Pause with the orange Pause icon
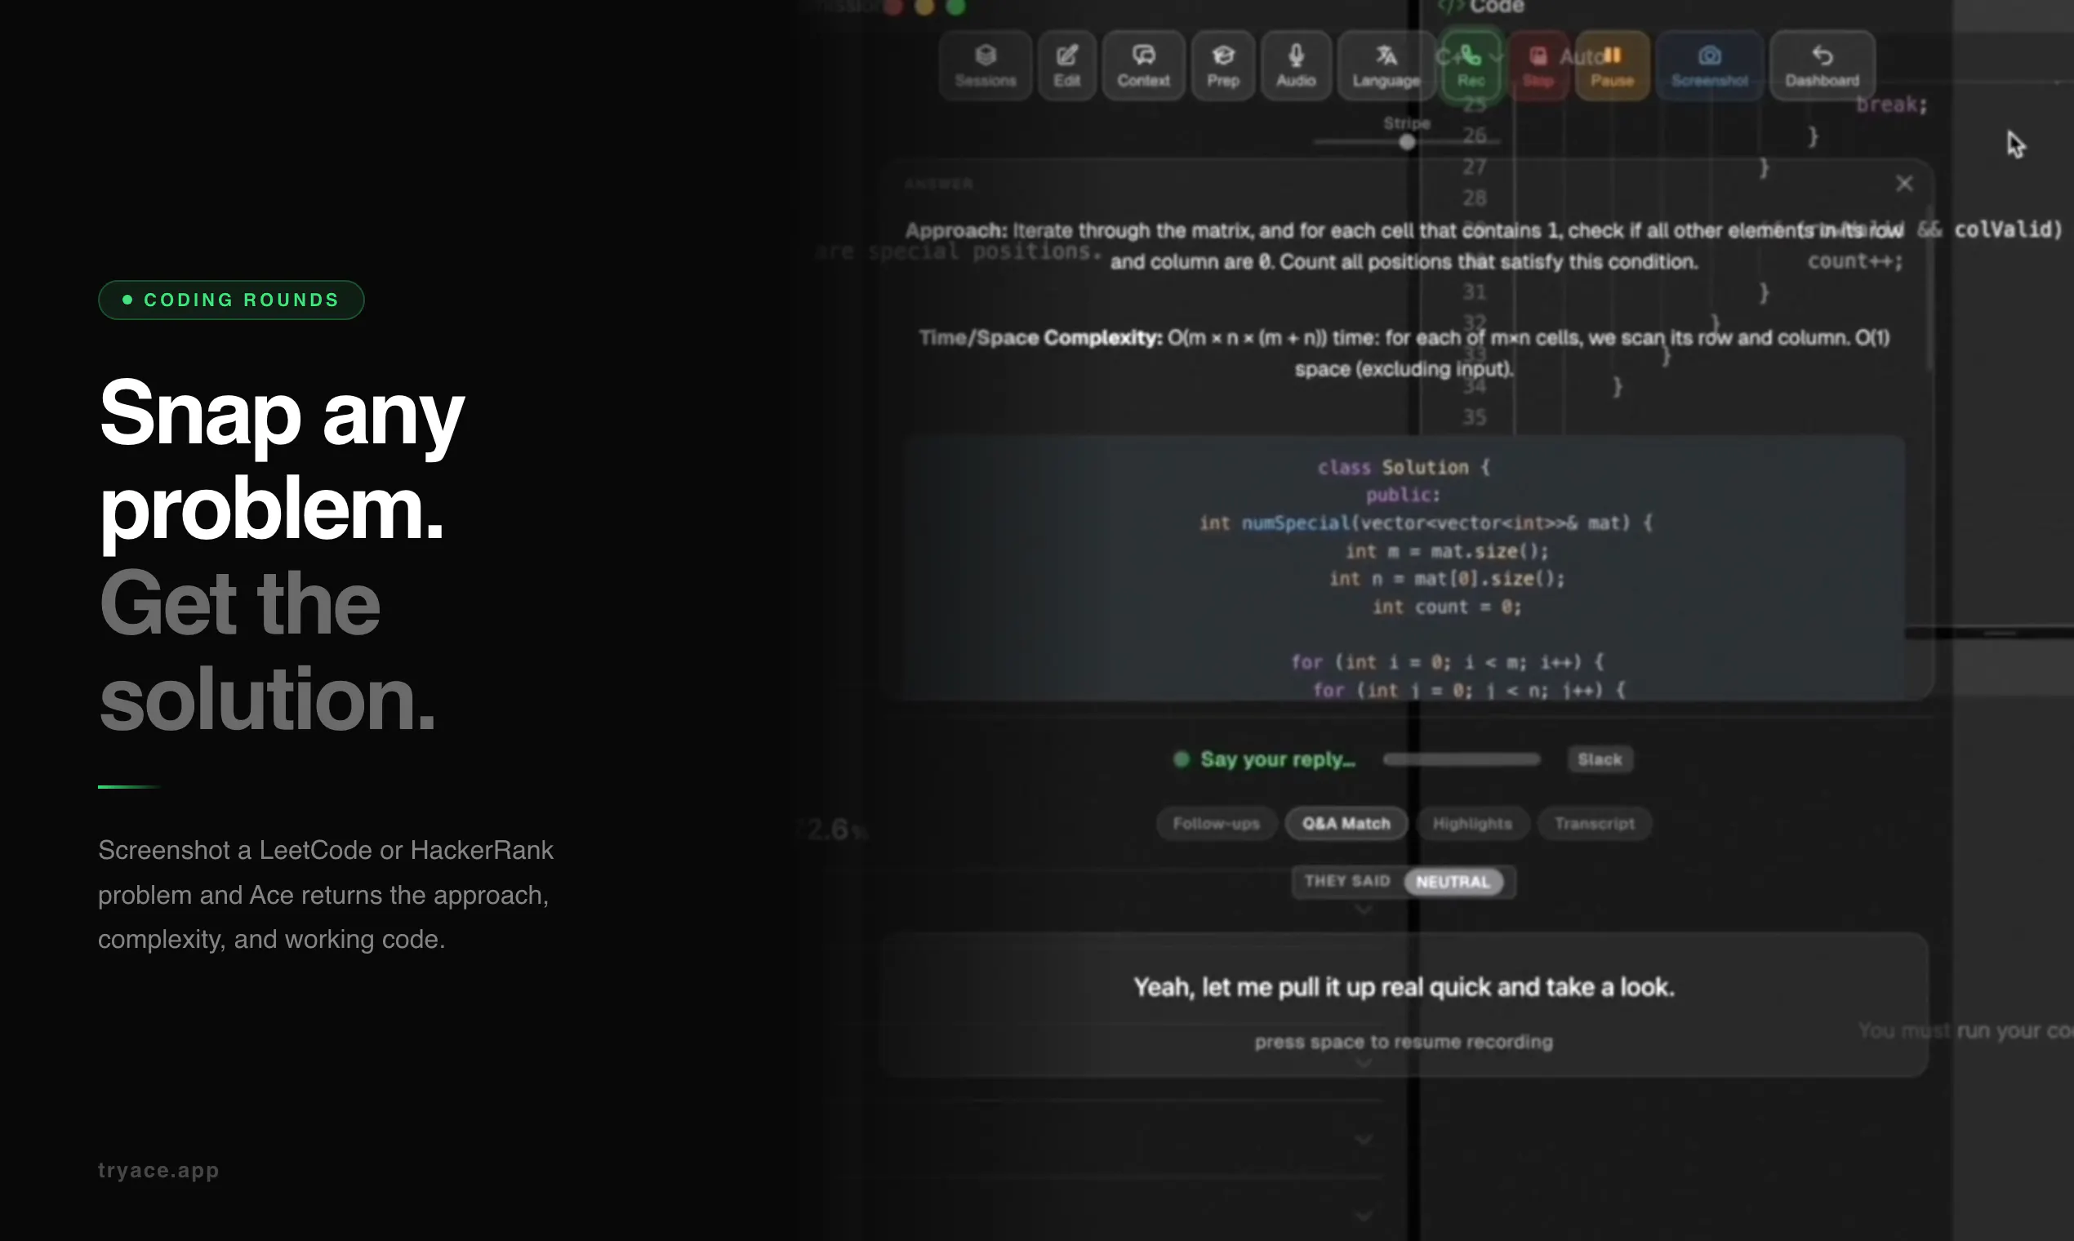2074x1241 pixels. (x=1612, y=65)
